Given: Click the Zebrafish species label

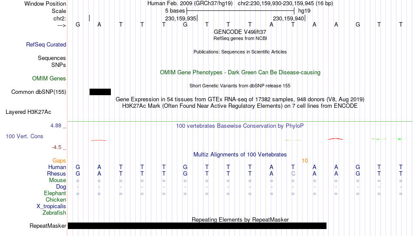Looking at the screenshot, I should (x=54, y=213).
